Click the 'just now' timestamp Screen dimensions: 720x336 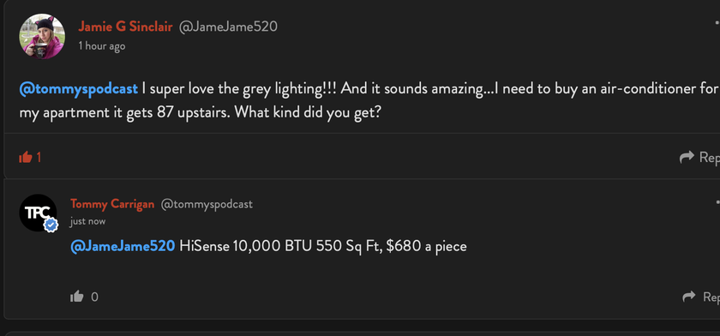coord(87,221)
